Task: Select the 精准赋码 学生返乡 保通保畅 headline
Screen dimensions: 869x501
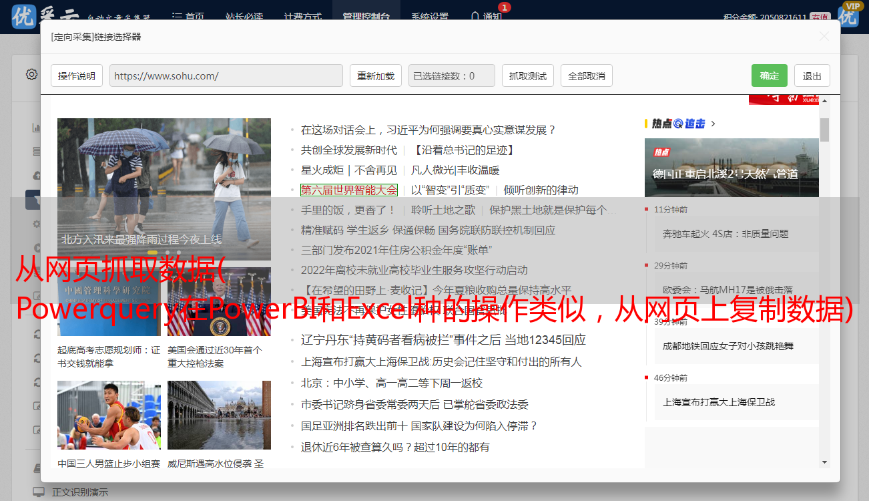Action: click(428, 230)
